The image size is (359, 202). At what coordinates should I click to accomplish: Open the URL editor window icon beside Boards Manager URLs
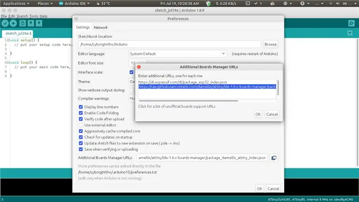click(274, 158)
